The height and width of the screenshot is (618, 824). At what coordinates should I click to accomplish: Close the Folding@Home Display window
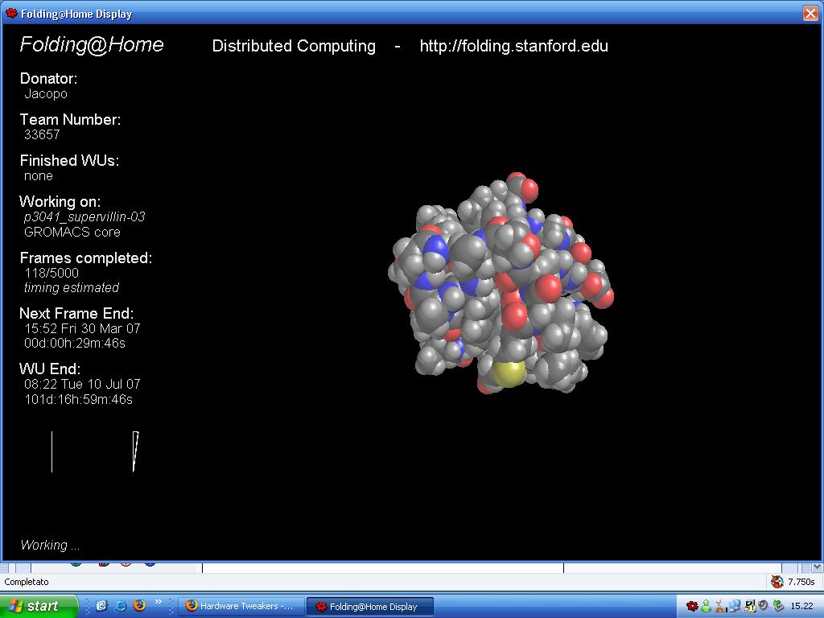[x=811, y=13]
